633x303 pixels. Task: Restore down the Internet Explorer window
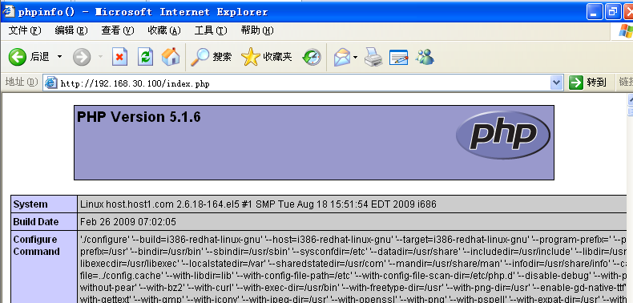613,12
